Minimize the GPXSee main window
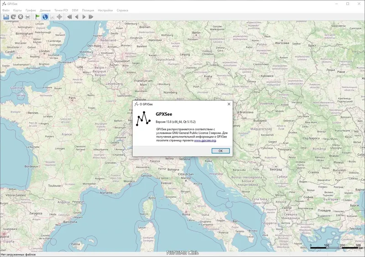Screen dimensions: 365x257 337,4
